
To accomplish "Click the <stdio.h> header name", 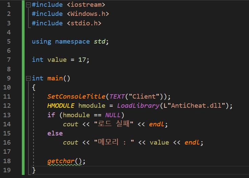I will coord(84,23).
